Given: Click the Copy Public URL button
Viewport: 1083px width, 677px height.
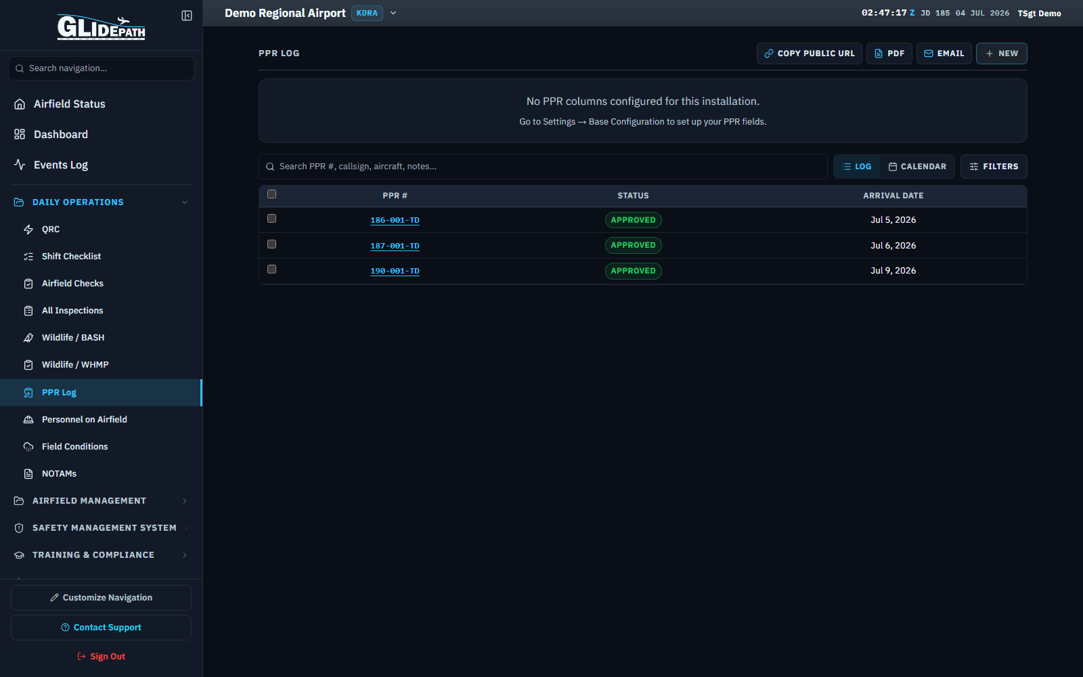Looking at the screenshot, I should [x=810, y=53].
